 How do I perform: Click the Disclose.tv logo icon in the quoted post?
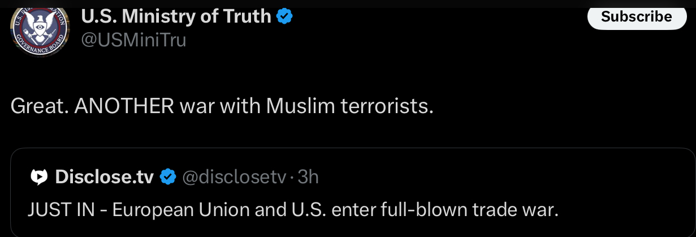tap(38, 177)
